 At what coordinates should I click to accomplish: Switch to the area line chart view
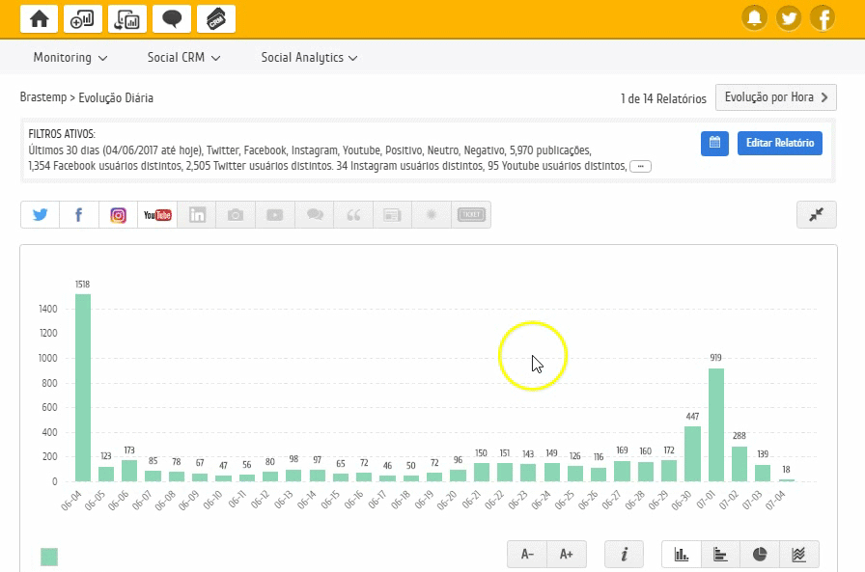(798, 554)
